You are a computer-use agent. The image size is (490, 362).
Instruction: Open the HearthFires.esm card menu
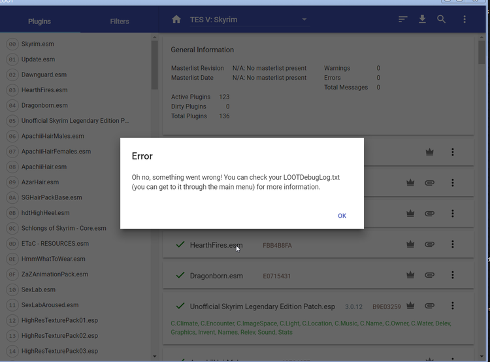453,244
